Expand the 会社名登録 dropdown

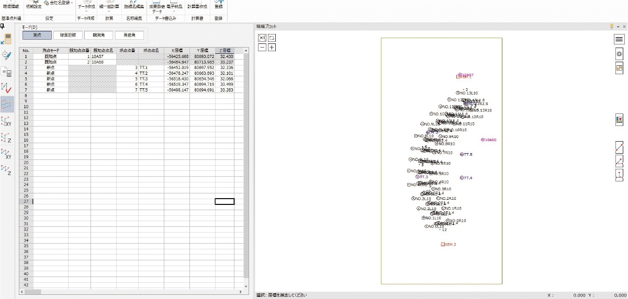point(71,3)
